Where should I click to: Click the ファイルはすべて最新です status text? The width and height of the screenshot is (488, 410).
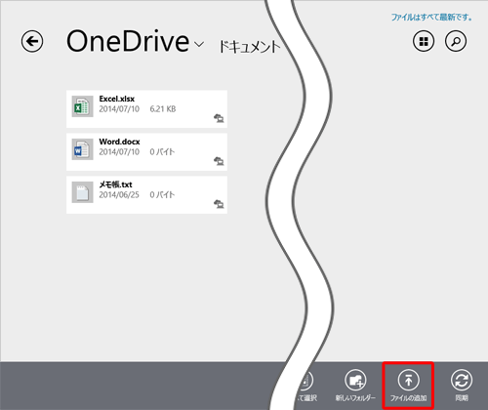(431, 18)
